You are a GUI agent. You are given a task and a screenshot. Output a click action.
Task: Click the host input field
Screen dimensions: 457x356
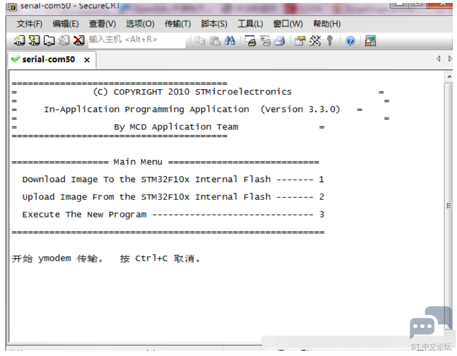tap(137, 40)
